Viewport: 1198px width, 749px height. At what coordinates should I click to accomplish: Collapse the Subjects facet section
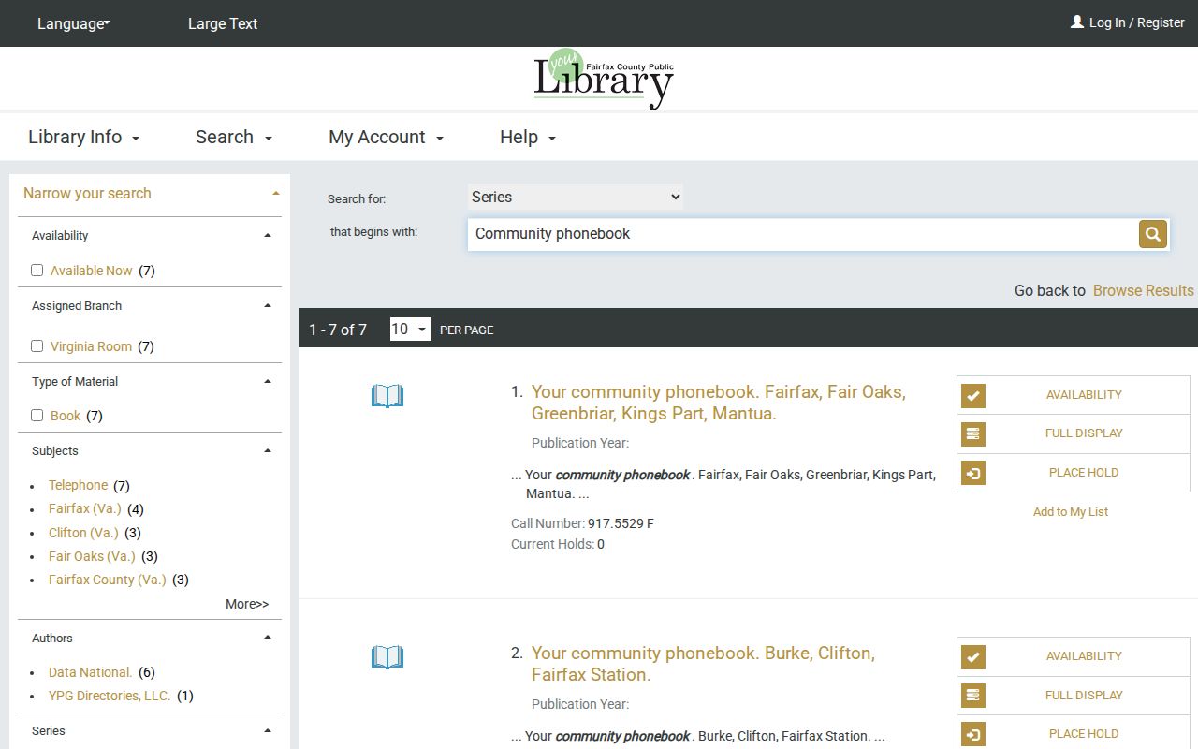pyautogui.click(x=268, y=451)
